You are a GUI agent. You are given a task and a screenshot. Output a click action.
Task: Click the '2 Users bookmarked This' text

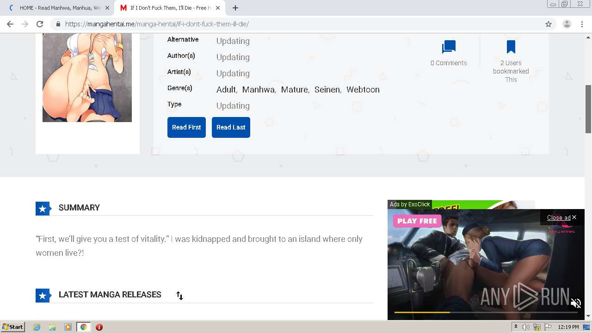511,71
